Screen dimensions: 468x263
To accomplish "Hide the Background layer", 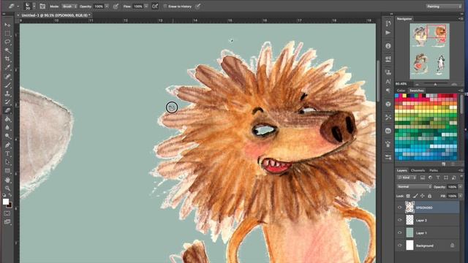I will 400,245.
